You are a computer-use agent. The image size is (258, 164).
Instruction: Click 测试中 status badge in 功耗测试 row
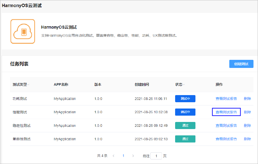(x=185, y=99)
